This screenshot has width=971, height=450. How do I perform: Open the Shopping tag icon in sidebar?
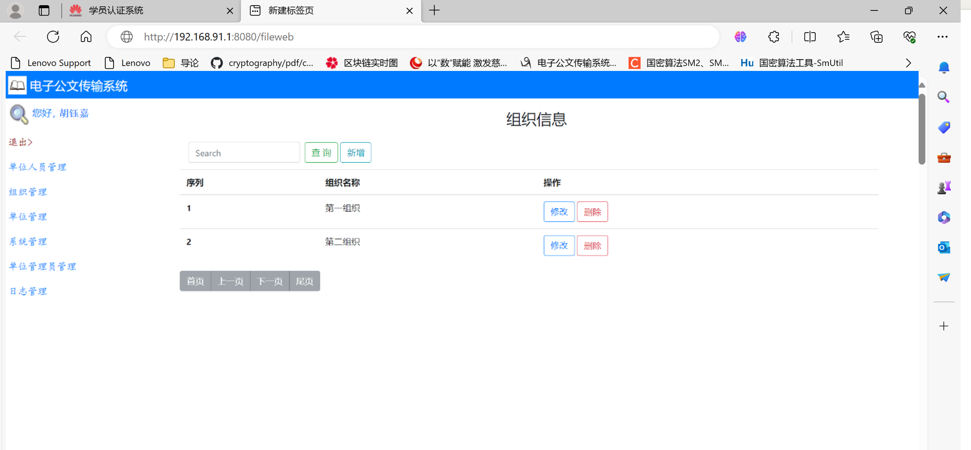pos(944,127)
